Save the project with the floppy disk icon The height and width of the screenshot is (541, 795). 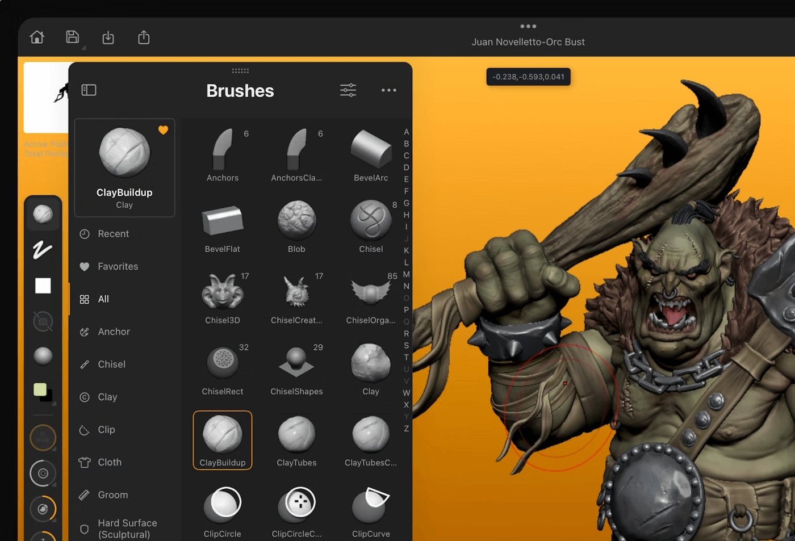click(73, 37)
